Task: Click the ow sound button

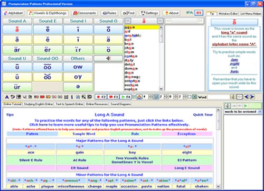Action: click(78, 67)
